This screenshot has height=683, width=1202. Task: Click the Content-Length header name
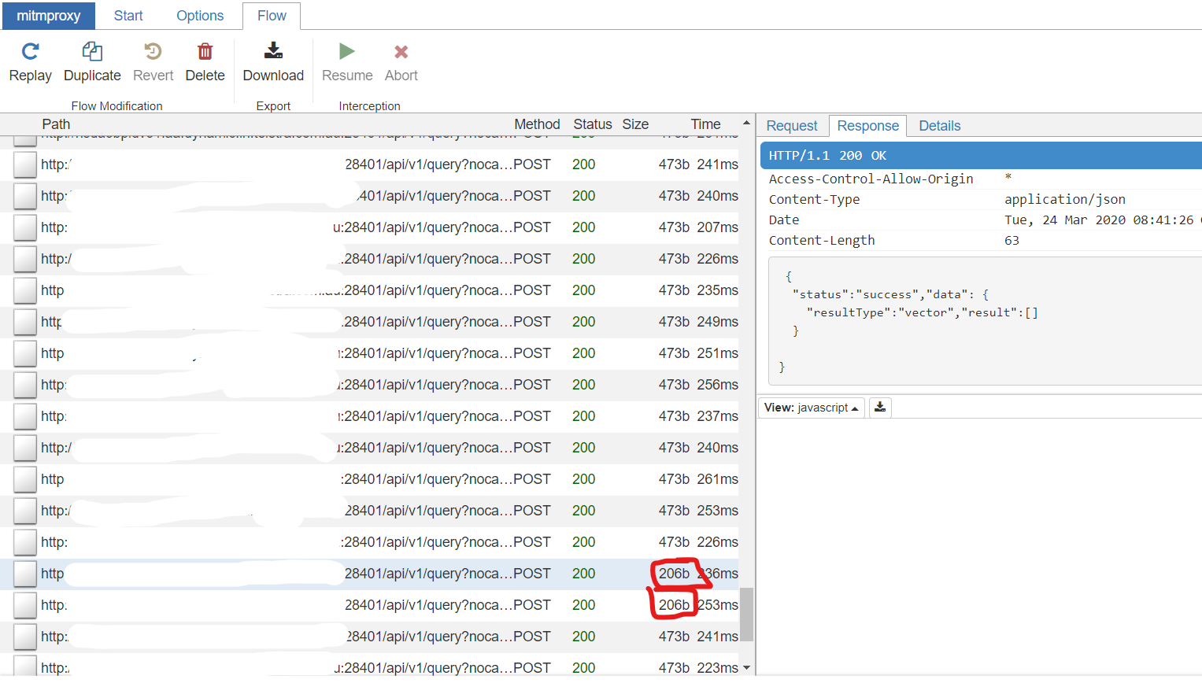point(822,241)
